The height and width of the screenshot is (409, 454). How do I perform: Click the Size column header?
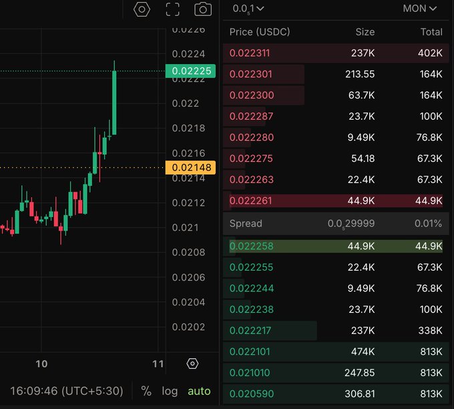pyautogui.click(x=365, y=32)
